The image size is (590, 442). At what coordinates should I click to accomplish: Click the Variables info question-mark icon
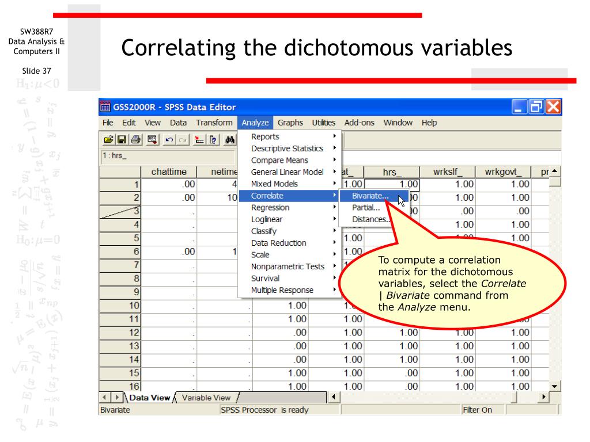213,140
